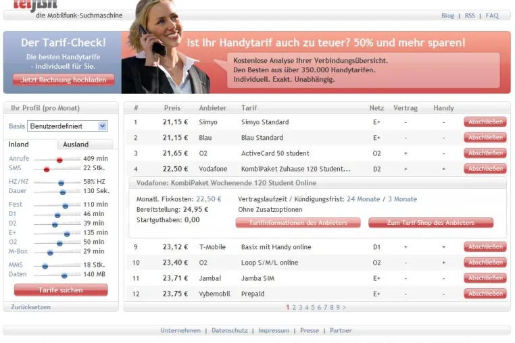Click the Jamba! provider name
The width and height of the screenshot is (515, 343).
pos(210,278)
